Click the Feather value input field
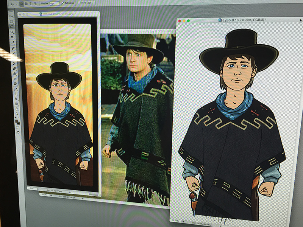303x227 pixels. (55, 3)
